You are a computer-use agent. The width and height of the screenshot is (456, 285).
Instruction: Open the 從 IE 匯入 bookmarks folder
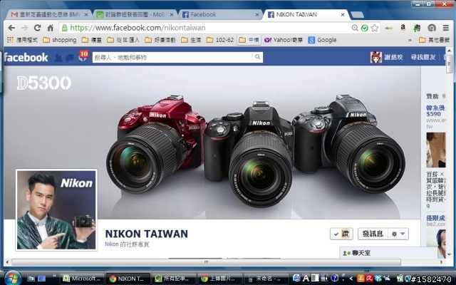coord(123,40)
